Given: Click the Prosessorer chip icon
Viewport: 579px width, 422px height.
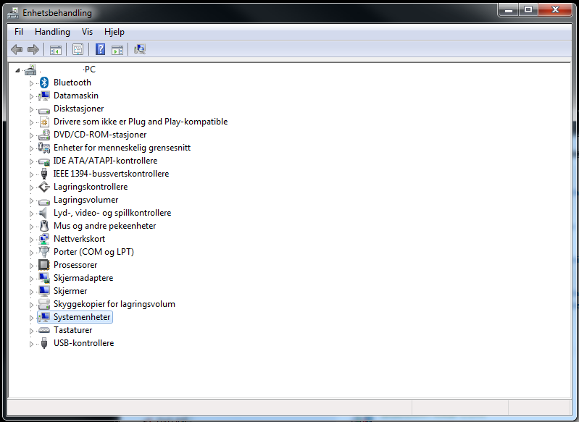Looking at the screenshot, I should tap(44, 265).
